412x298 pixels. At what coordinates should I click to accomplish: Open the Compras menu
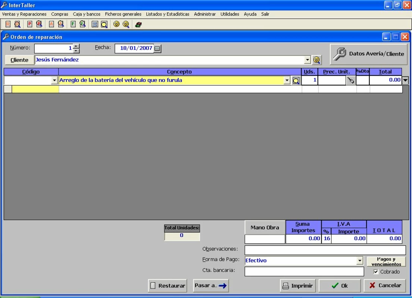point(60,14)
